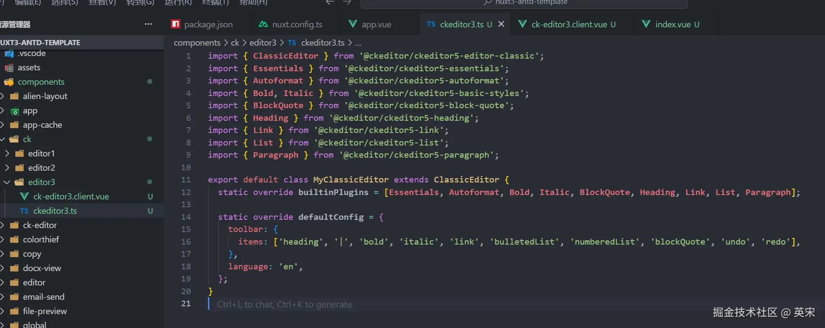The image size is (825, 328).
Task: Click line number 11 in gutter
Action: 186,179
